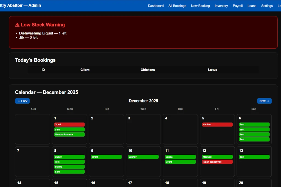Screen dimensions: 281x187
Task: Open Settings from the navigation bar
Action: click(x=267, y=6)
